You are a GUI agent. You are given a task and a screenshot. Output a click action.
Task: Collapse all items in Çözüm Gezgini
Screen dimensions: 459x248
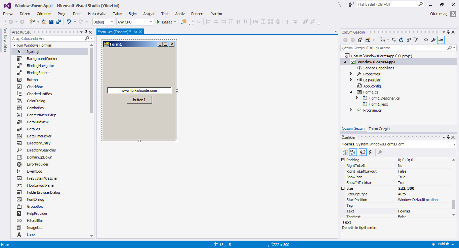click(x=409, y=40)
